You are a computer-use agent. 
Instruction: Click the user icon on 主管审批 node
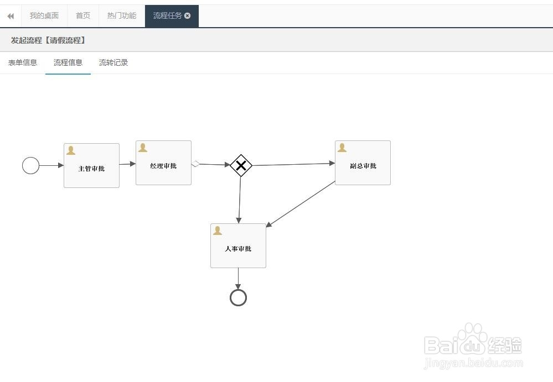71,149
